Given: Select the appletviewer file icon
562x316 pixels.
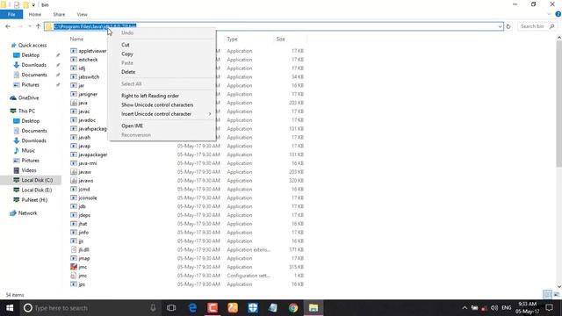Looking at the screenshot, I should coord(74,51).
